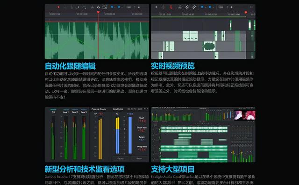The width and height of the screenshot is (299, 185).
Task: Click the red playhead marker on right timeline ruler
Action: point(246,13)
